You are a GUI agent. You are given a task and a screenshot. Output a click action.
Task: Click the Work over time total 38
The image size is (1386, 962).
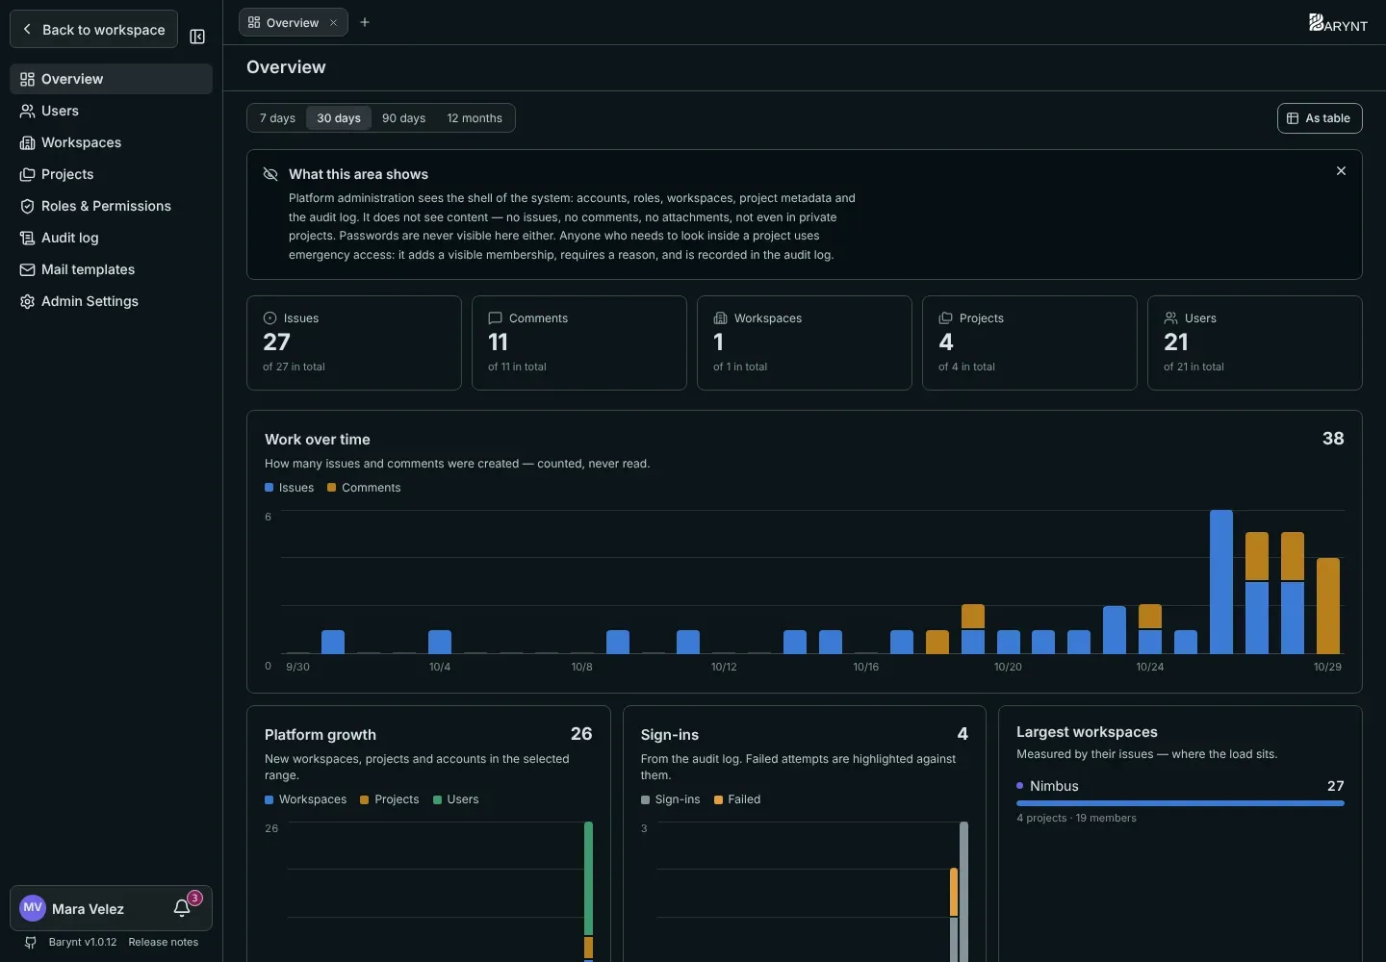tap(1333, 439)
